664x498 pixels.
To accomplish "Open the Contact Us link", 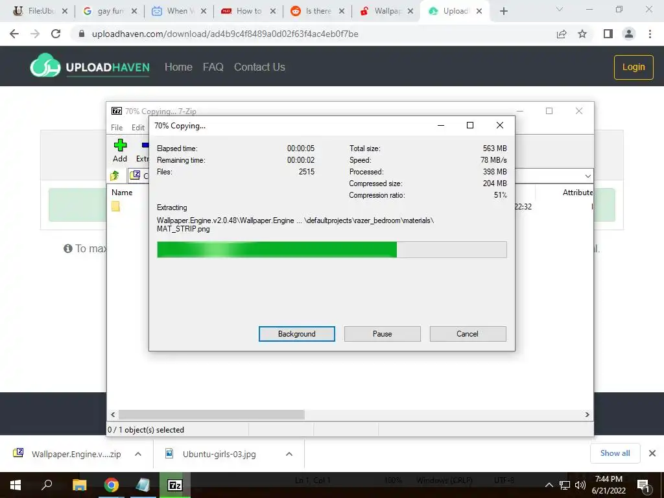I will [259, 67].
